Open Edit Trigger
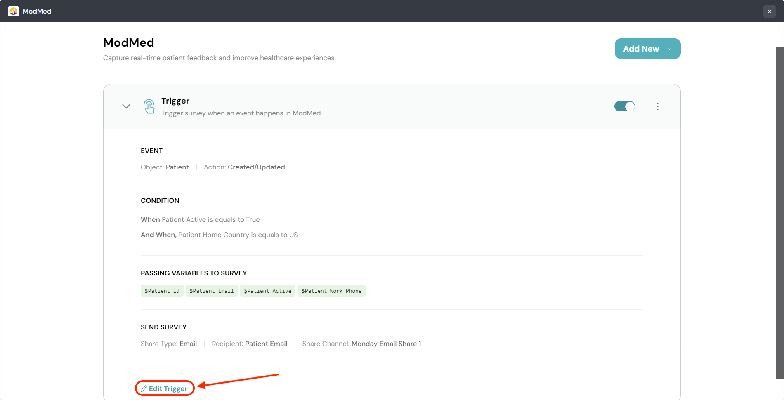 click(x=164, y=388)
